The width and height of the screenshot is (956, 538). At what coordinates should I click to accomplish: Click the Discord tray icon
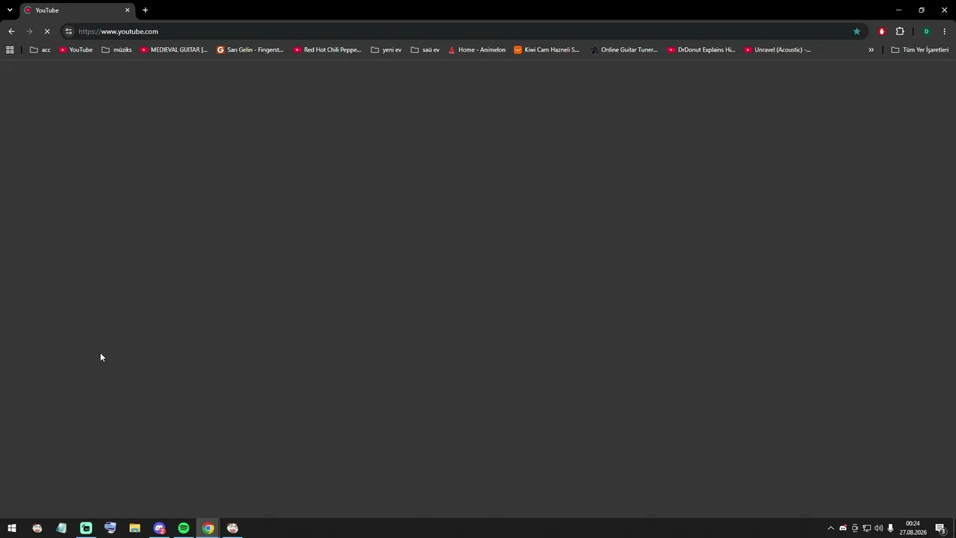(x=843, y=528)
